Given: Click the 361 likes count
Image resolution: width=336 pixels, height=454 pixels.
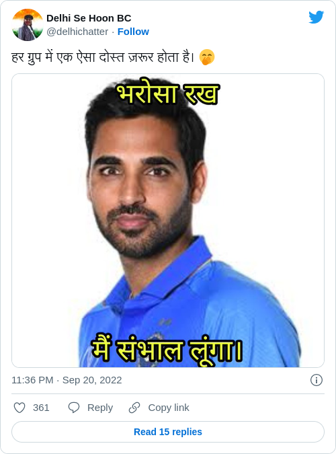Looking at the screenshot, I should pyautogui.click(x=41, y=408).
